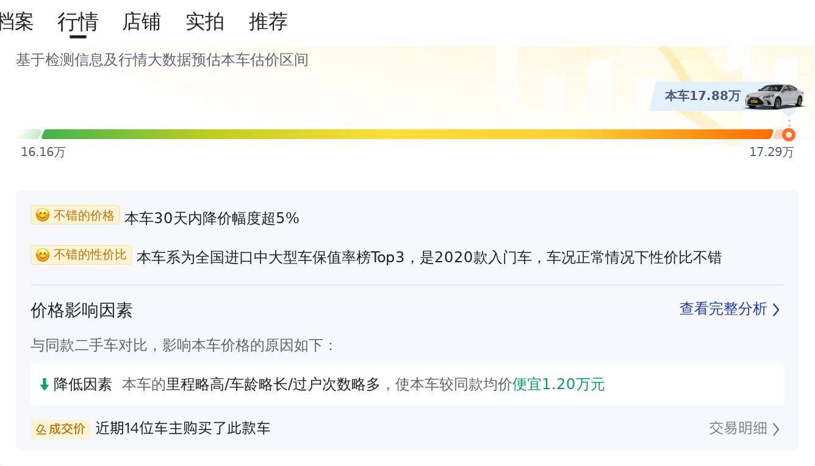Click the smiley icon beside 不错的性价比
The height and width of the screenshot is (466, 815).
[43, 255]
